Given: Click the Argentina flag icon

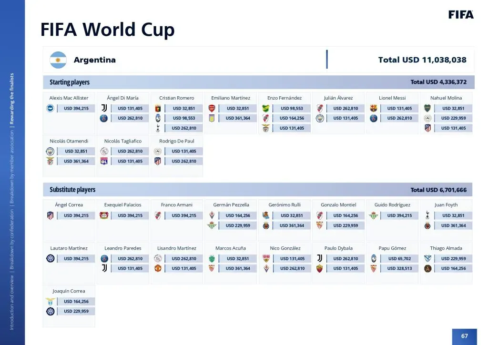Looking at the screenshot, I should pyautogui.click(x=58, y=60).
